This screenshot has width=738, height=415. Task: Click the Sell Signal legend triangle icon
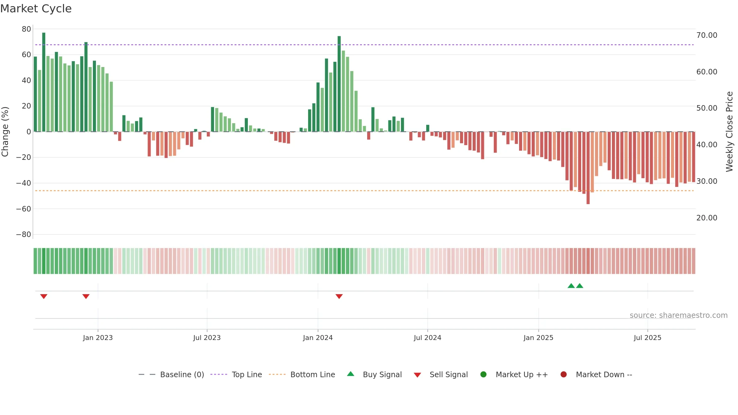(417, 375)
